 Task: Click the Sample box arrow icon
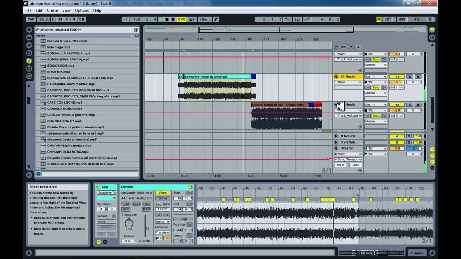tap(191, 187)
